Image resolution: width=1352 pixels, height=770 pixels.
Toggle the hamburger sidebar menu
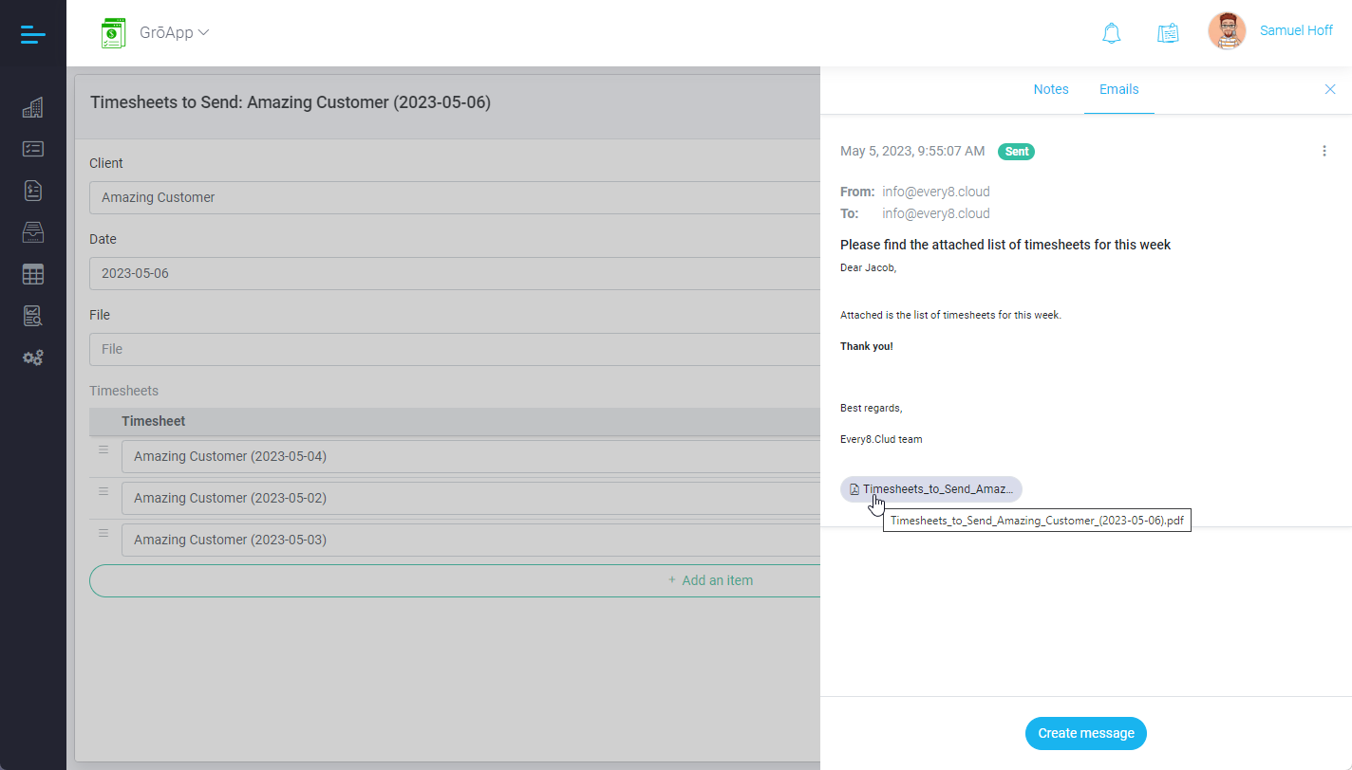coord(32,34)
